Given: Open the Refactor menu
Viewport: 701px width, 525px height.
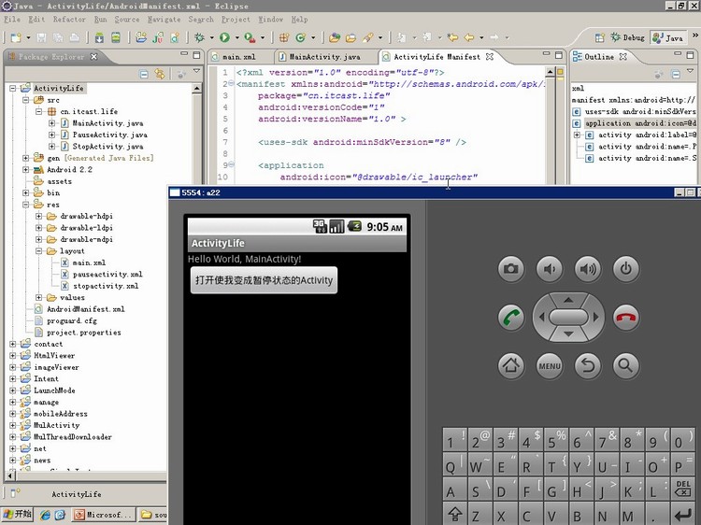Looking at the screenshot, I should tap(69, 20).
